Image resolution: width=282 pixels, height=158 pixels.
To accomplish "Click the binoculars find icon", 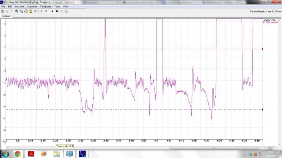I will point(57,11).
